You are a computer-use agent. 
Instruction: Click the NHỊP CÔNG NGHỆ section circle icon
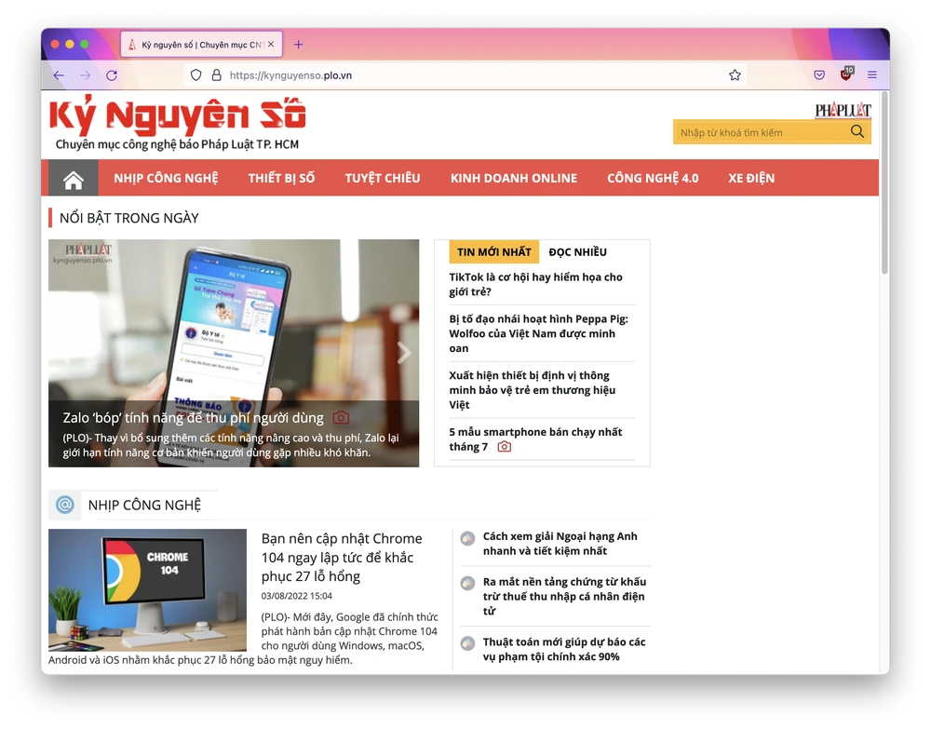(64, 505)
